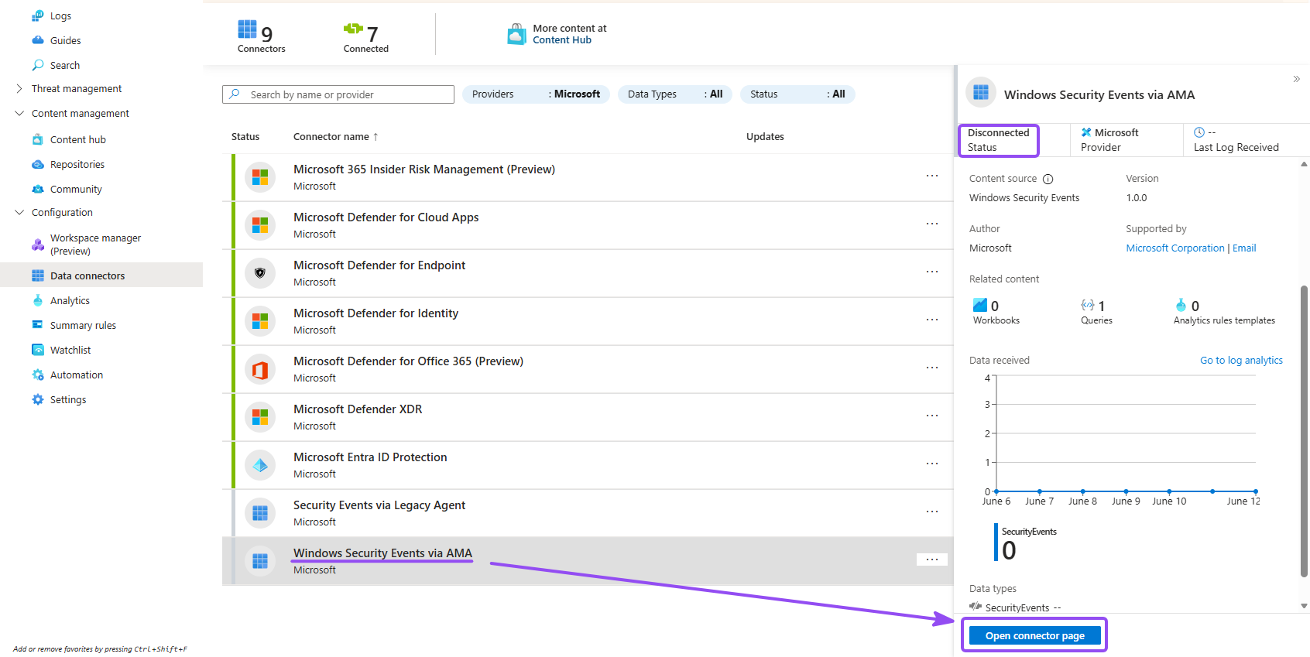Click Security Events via Legacy Agent icon
This screenshot has height=657, width=1310.
(260, 513)
